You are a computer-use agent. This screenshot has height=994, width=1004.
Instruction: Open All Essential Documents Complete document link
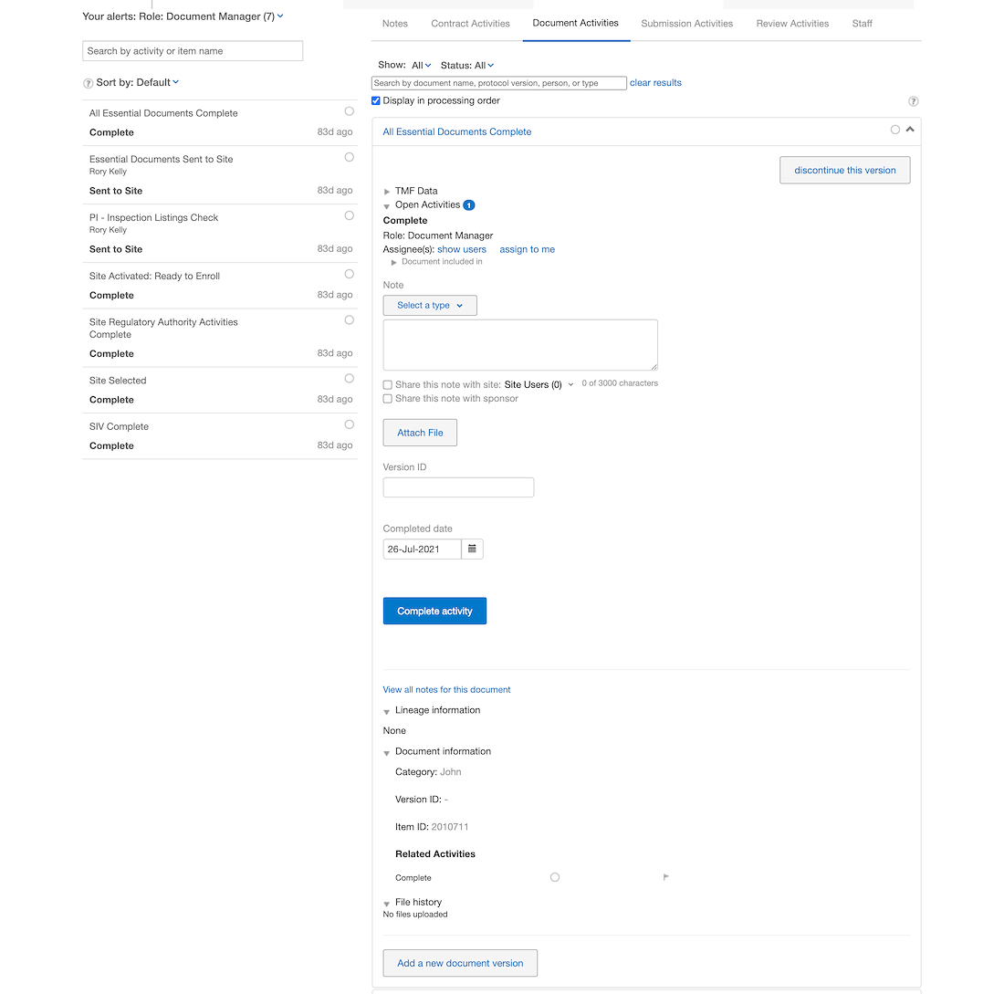[457, 132]
